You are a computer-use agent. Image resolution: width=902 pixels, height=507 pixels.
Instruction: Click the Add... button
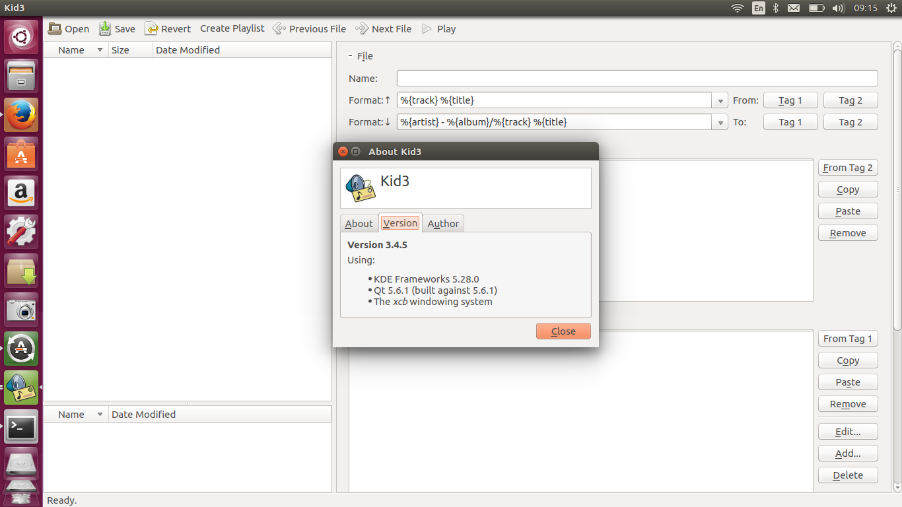[x=848, y=454]
